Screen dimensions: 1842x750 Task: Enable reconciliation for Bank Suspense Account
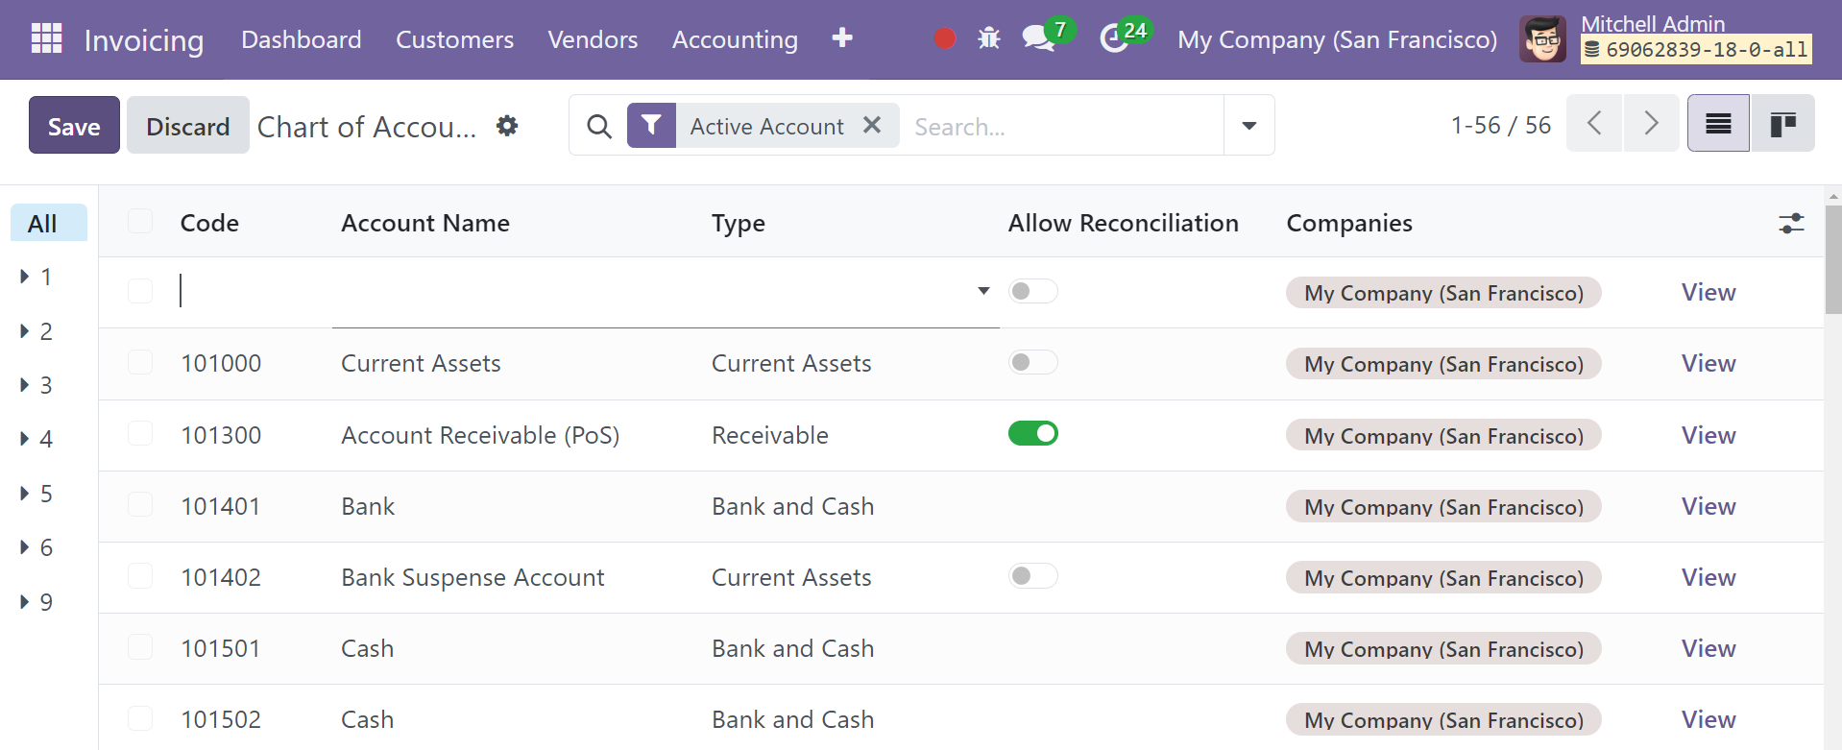coord(1033,575)
